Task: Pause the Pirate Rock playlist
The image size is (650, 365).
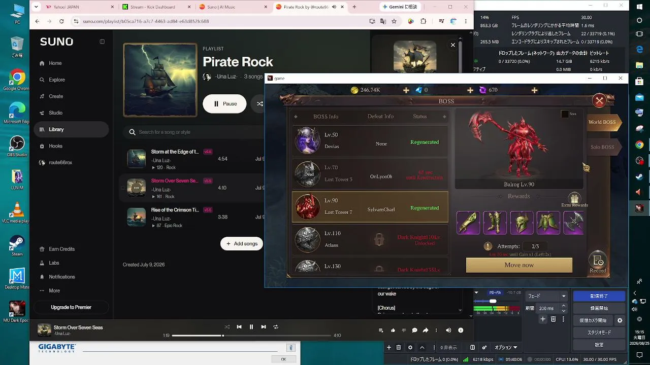Action: 224,103
